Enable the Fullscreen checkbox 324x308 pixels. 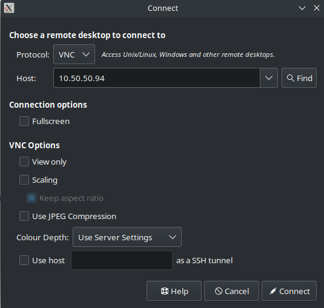(x=24, y=121)
